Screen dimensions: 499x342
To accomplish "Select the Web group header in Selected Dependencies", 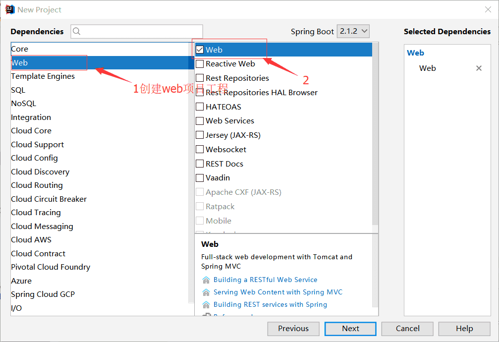I will (x=415, y=53).
